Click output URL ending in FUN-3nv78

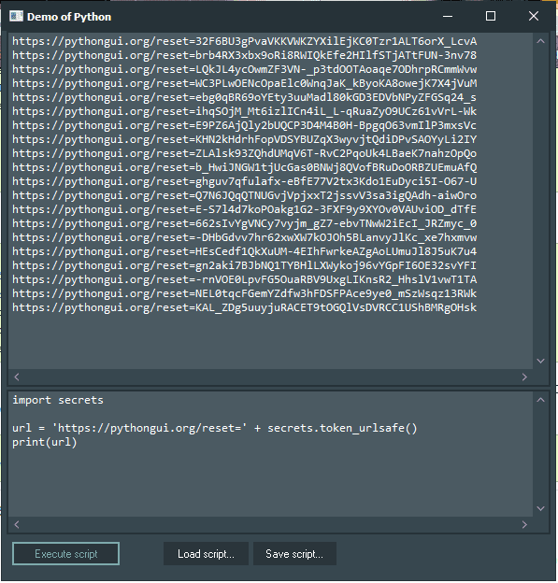click(244, 55)
